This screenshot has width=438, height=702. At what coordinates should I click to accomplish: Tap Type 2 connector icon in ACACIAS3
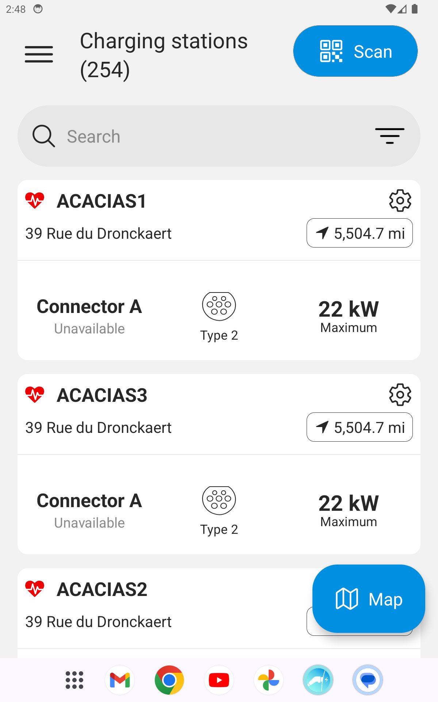[219, 501]
